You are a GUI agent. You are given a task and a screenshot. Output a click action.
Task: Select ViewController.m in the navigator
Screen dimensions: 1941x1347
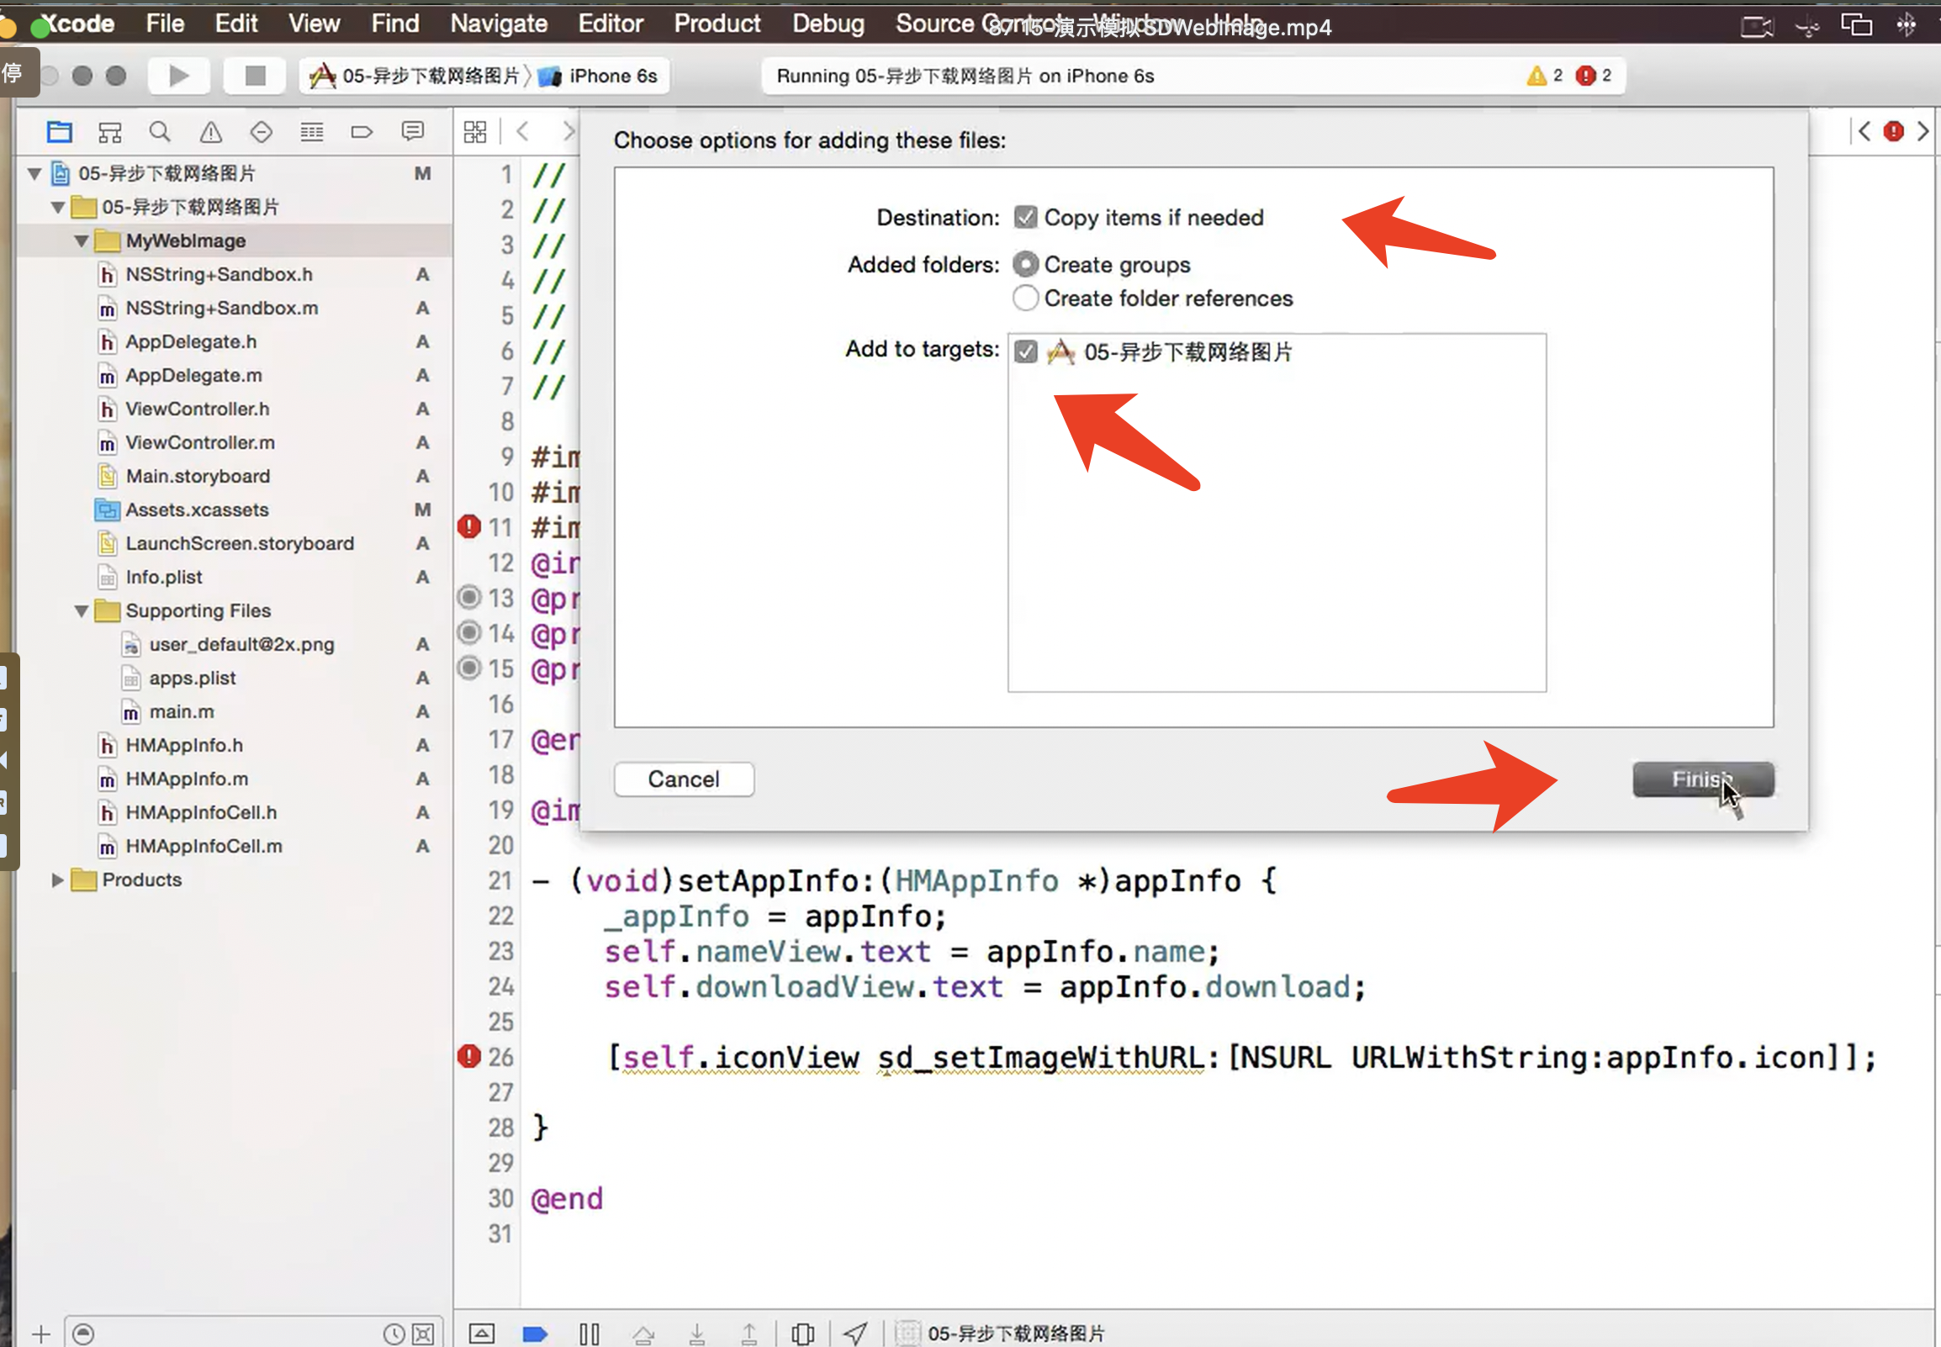[200, 443]
